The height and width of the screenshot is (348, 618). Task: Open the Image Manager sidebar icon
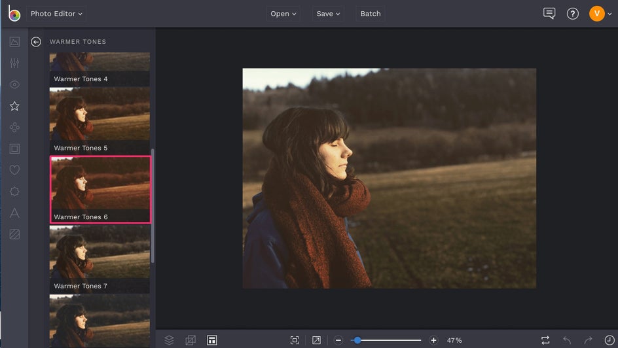14,42
